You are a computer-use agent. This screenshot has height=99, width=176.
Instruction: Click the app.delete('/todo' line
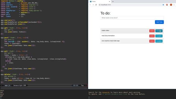point(15,74)
